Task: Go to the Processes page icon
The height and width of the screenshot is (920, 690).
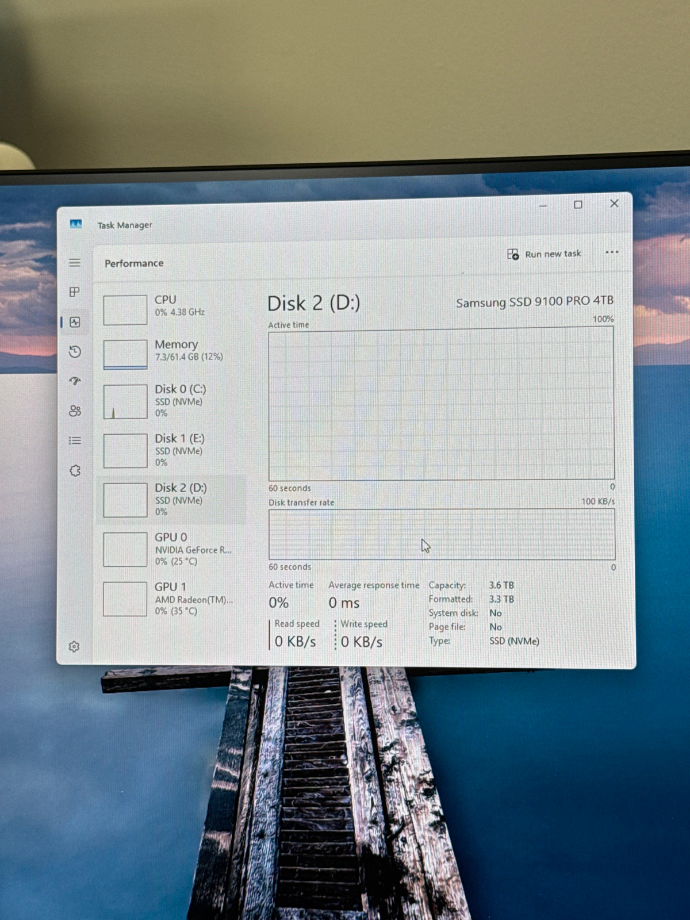Action: click(75, 292)
